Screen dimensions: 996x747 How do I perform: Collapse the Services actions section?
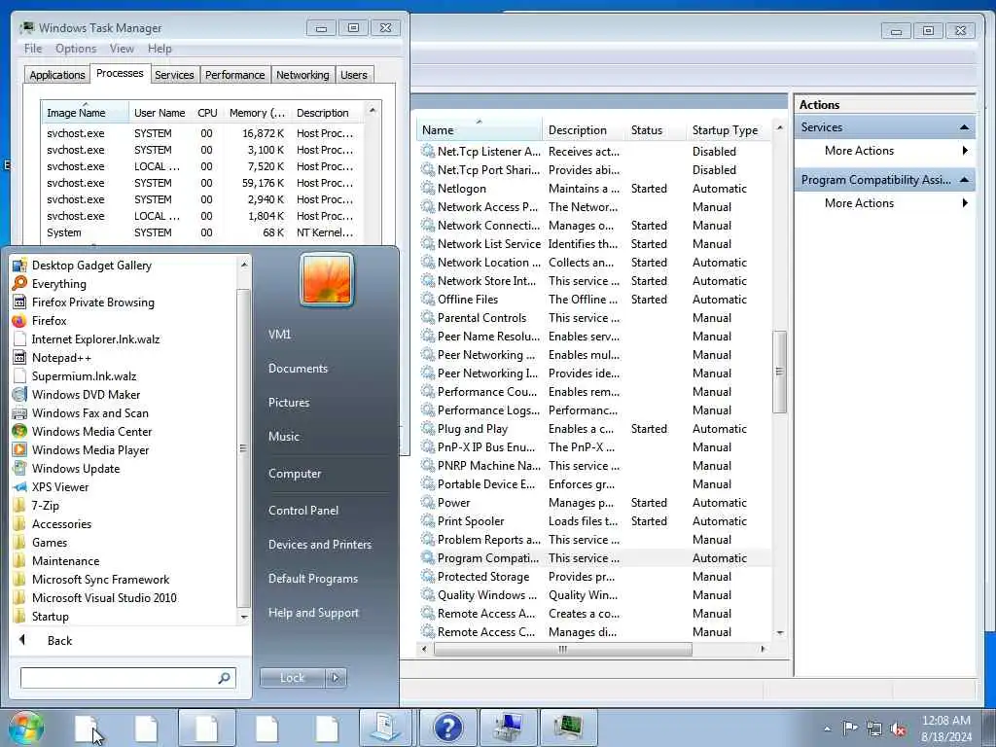click(964, 127)
